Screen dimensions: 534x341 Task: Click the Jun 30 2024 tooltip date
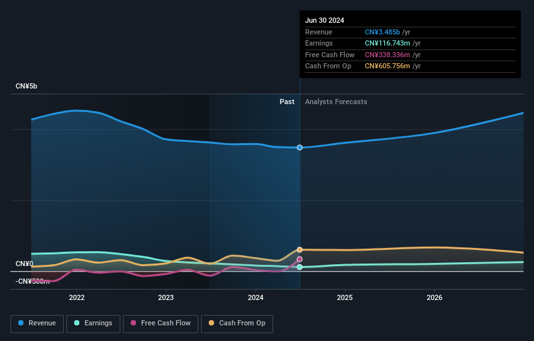tap(325, 20)
